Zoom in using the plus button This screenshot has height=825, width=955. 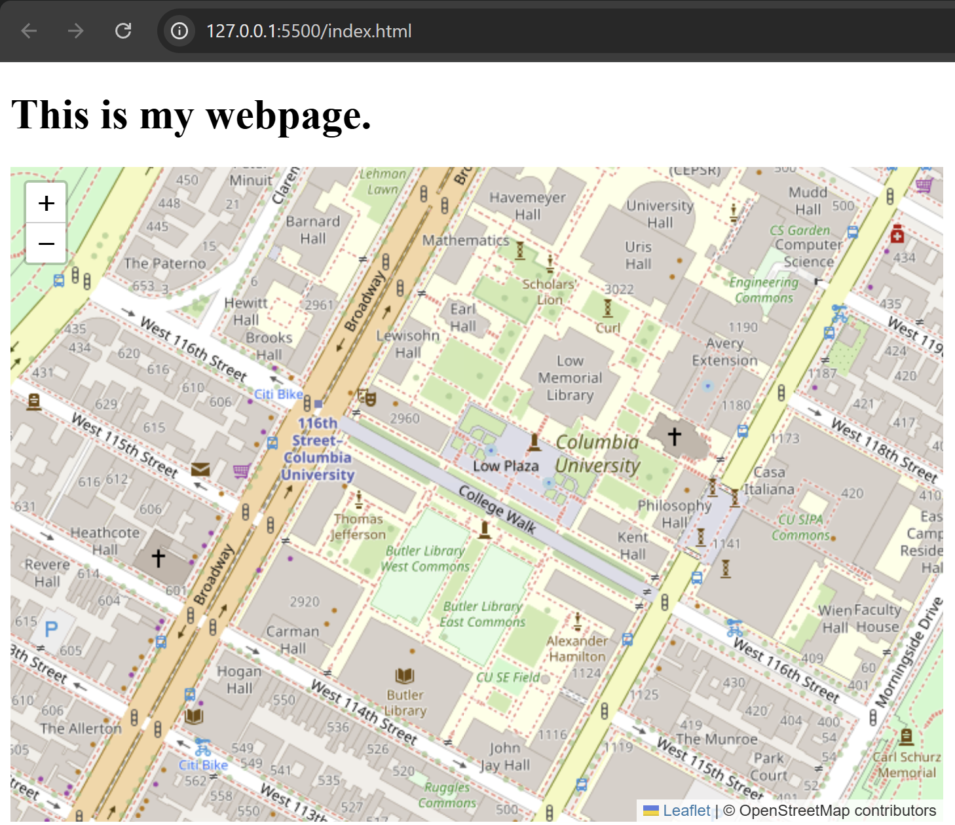click(x=46, y=202)
